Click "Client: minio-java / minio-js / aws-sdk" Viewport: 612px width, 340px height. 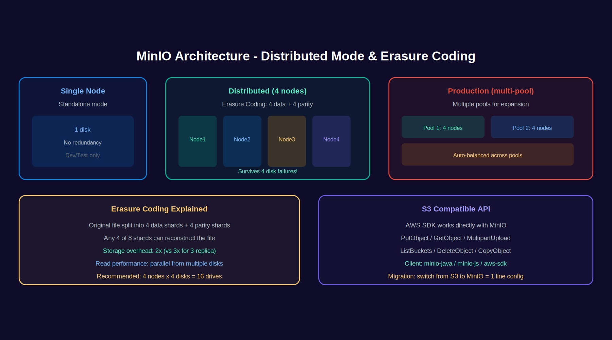[456, 263]
